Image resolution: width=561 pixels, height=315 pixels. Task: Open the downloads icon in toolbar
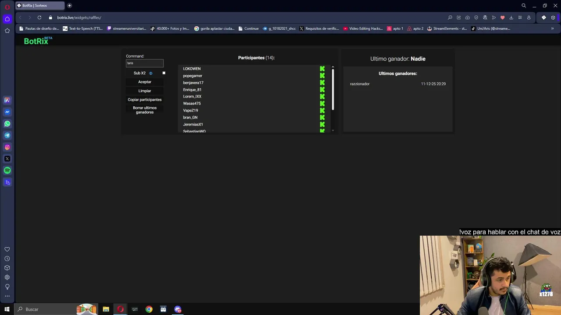(511, 17)
